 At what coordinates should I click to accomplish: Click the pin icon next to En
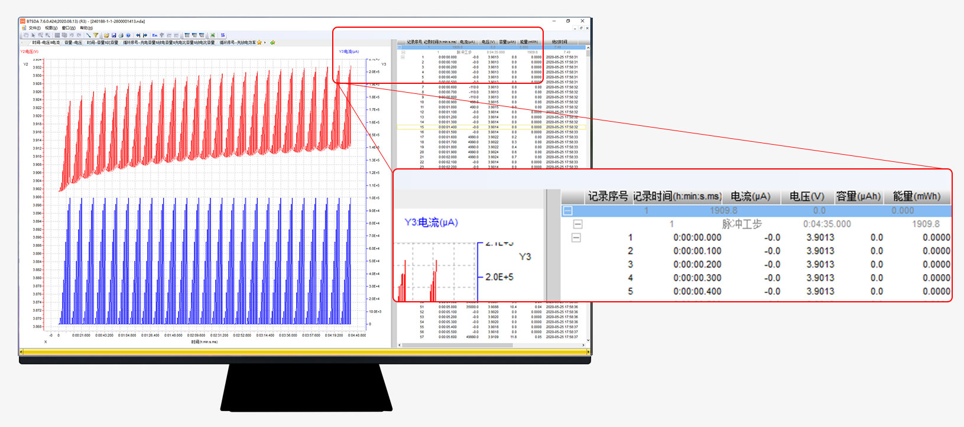(161, 35)
